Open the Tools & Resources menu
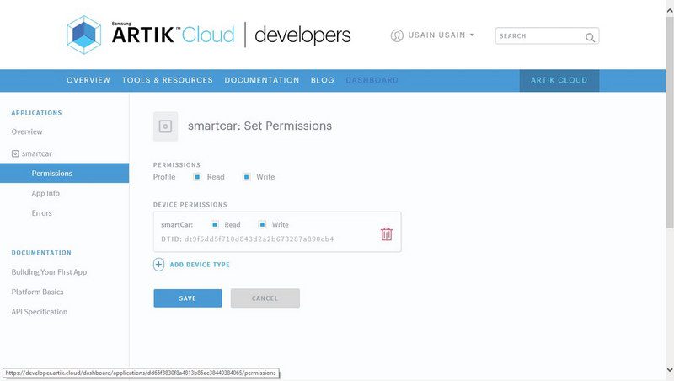 (167, 80)
